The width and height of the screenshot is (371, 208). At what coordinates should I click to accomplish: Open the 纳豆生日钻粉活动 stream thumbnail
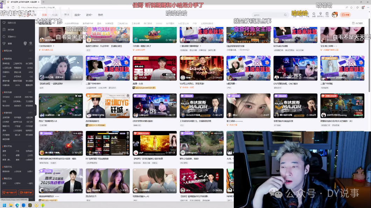click(108, 35)
